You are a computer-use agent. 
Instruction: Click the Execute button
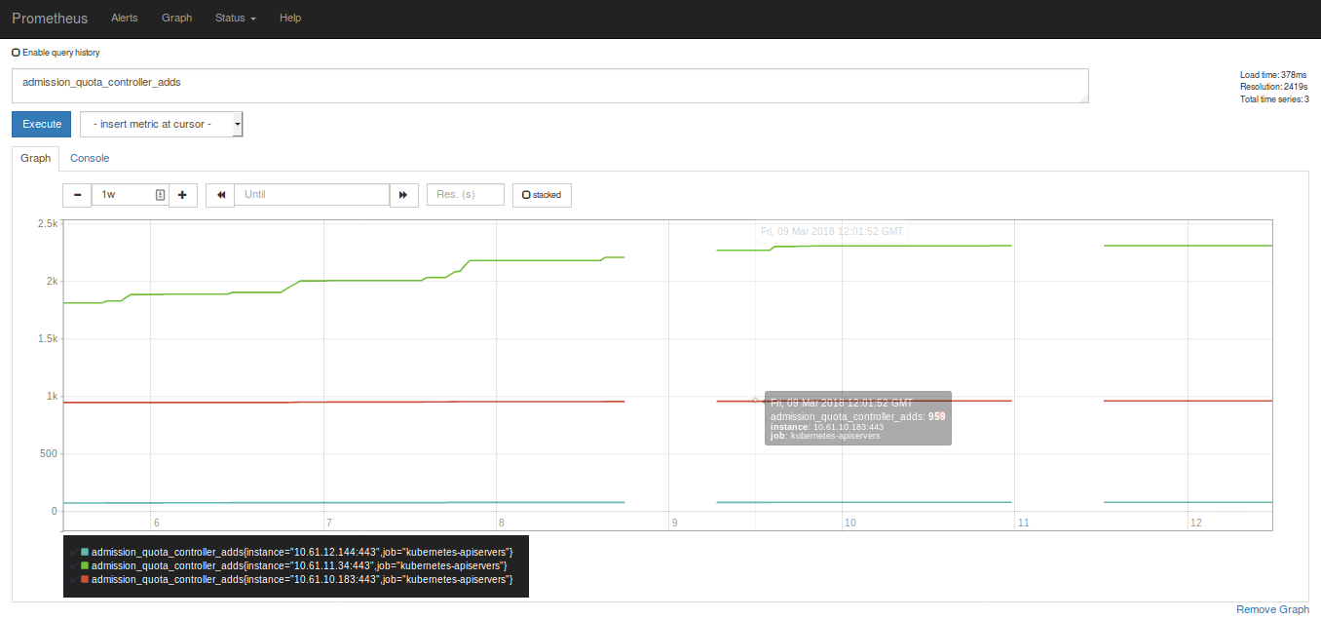pyautogui.click(x=41, y=124)
